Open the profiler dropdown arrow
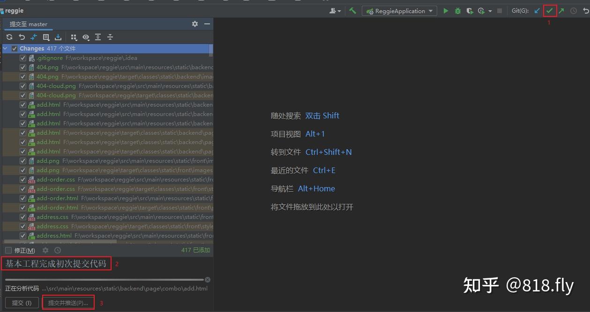The width and height of the screenshot is (590, 312). [490, 11]
